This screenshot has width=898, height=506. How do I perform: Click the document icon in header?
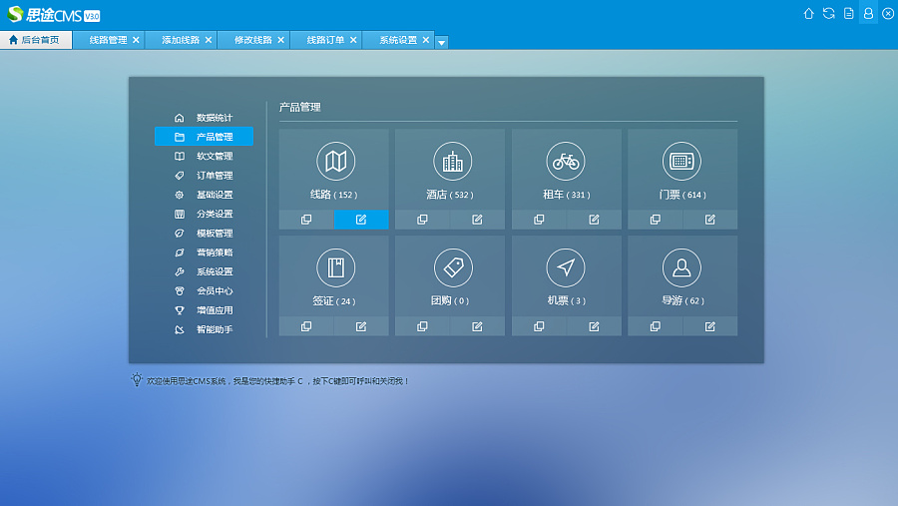(x=849, y=13)
